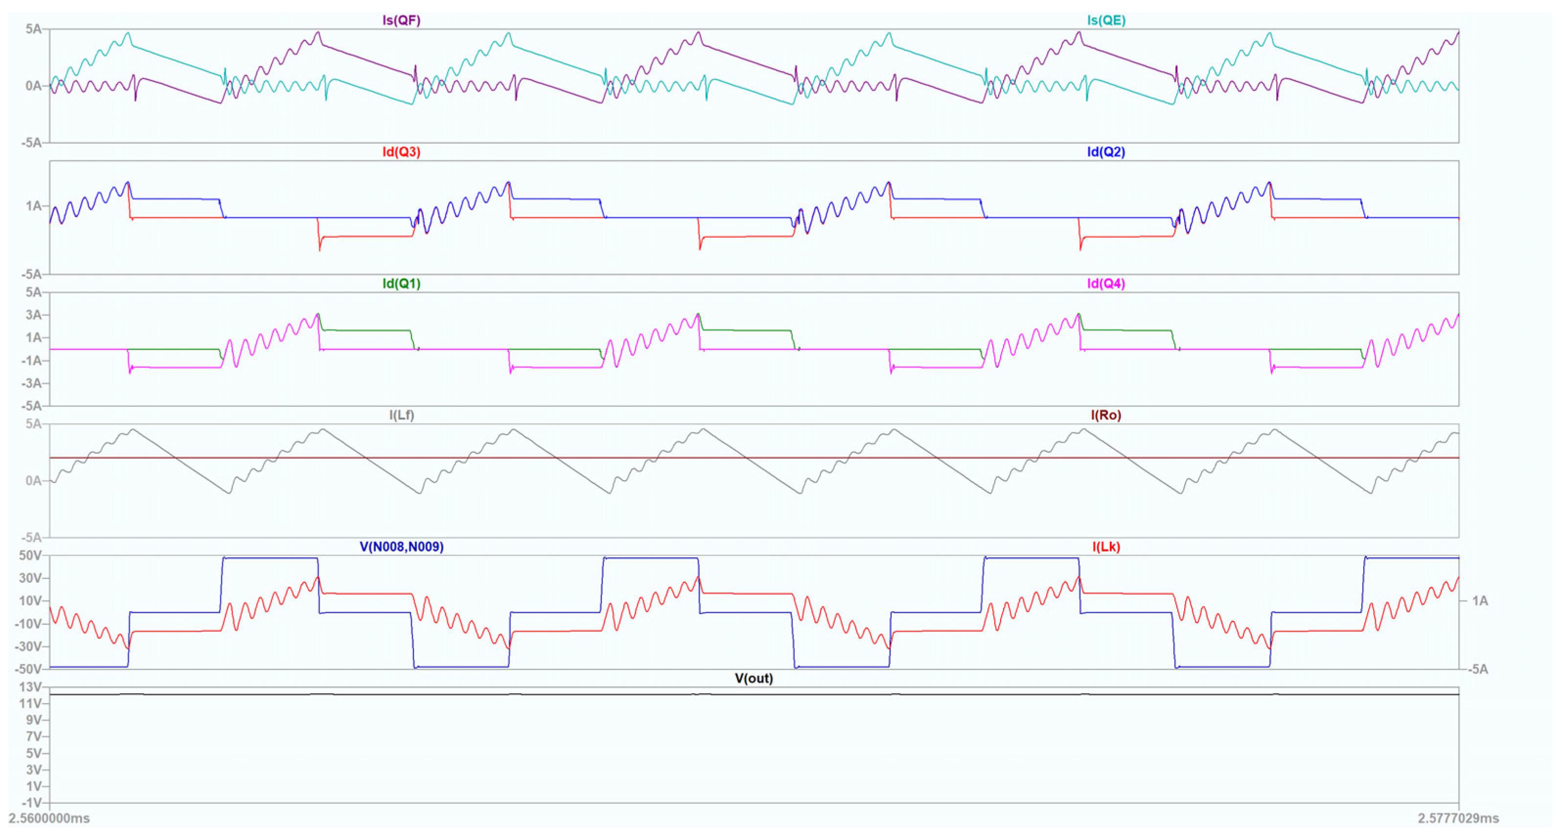Click the 2.5777029ms time axis end label

pos(1458,818)
